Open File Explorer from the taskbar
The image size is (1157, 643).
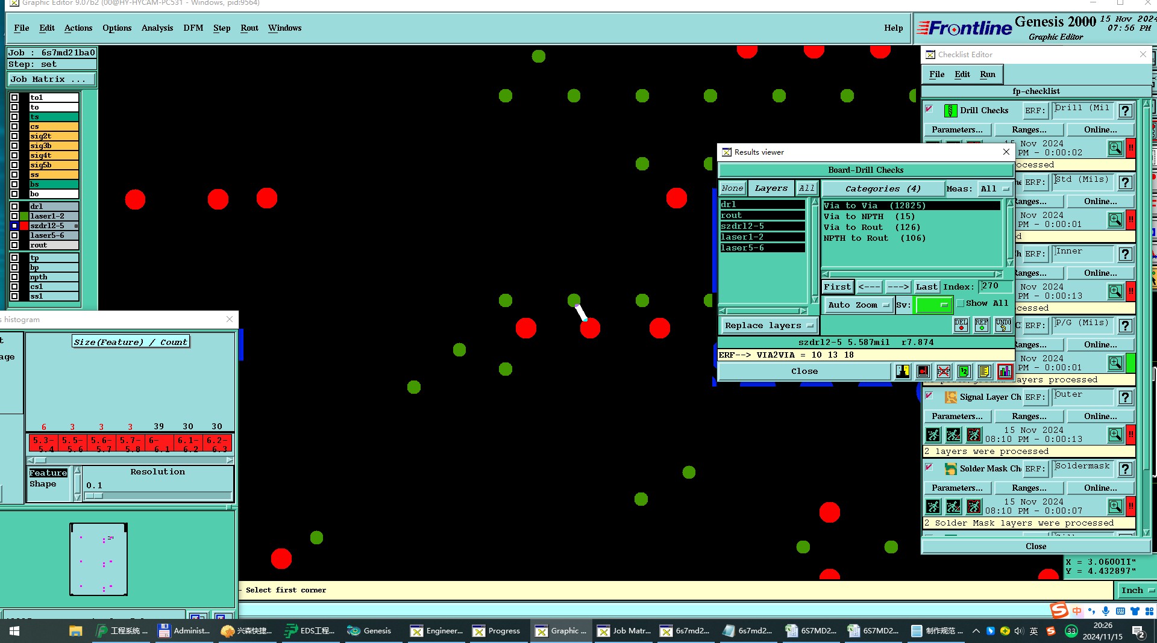coord(75,630)
